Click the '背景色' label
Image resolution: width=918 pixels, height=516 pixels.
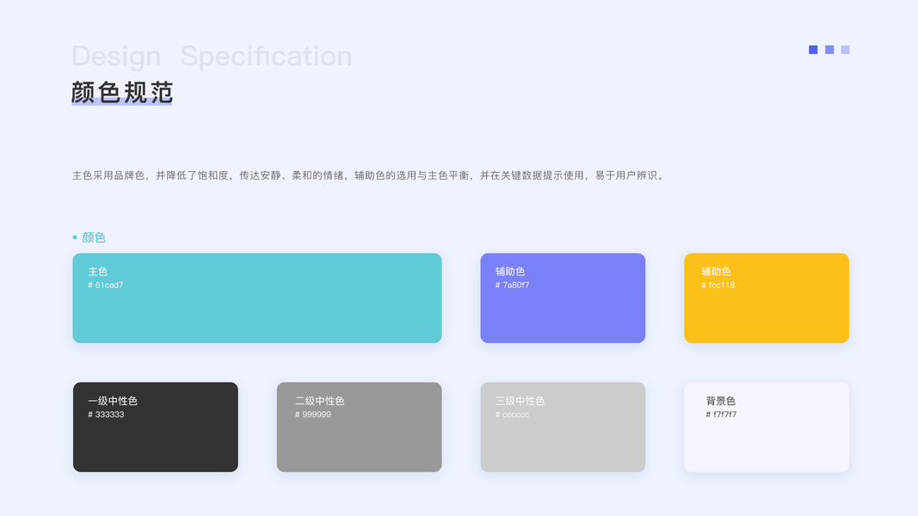click(721, 401)
